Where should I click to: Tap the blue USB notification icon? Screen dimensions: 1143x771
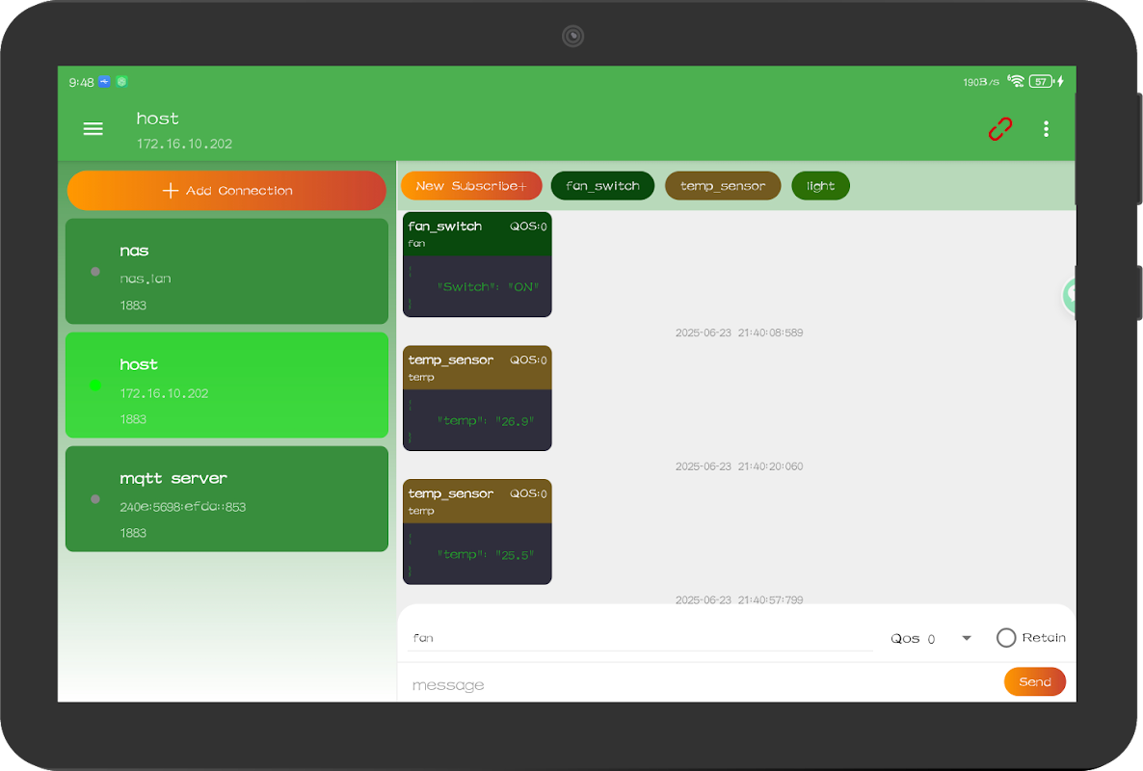pyautogui.click(x=104, y=82)
